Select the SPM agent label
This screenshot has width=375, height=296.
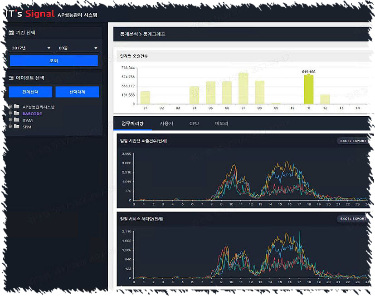click(27, 127)
